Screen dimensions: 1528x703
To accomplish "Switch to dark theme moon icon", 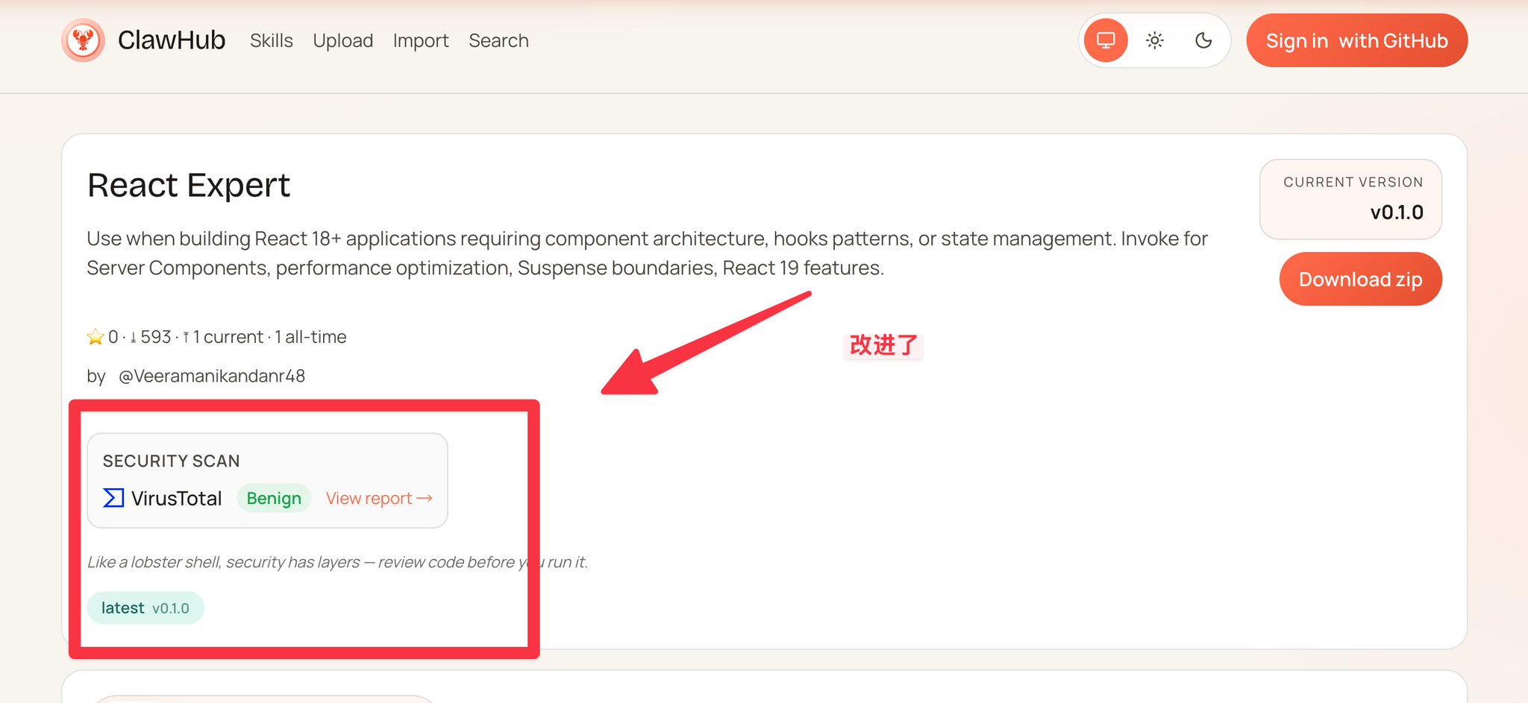I will point(1203,40).
